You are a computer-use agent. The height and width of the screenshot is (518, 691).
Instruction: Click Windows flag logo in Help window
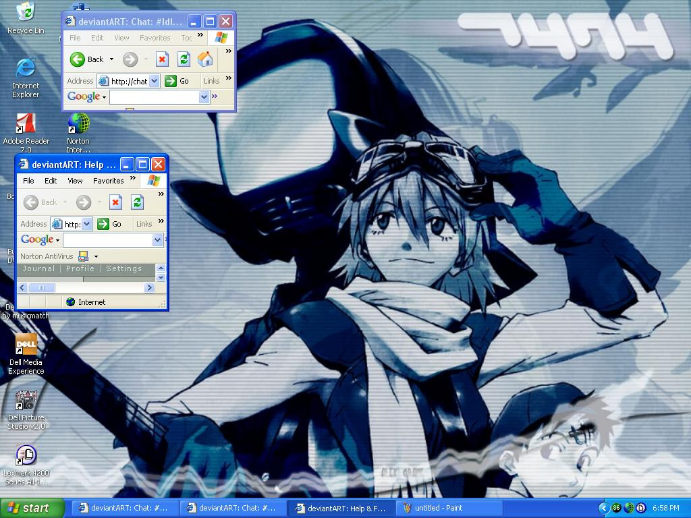153,181
